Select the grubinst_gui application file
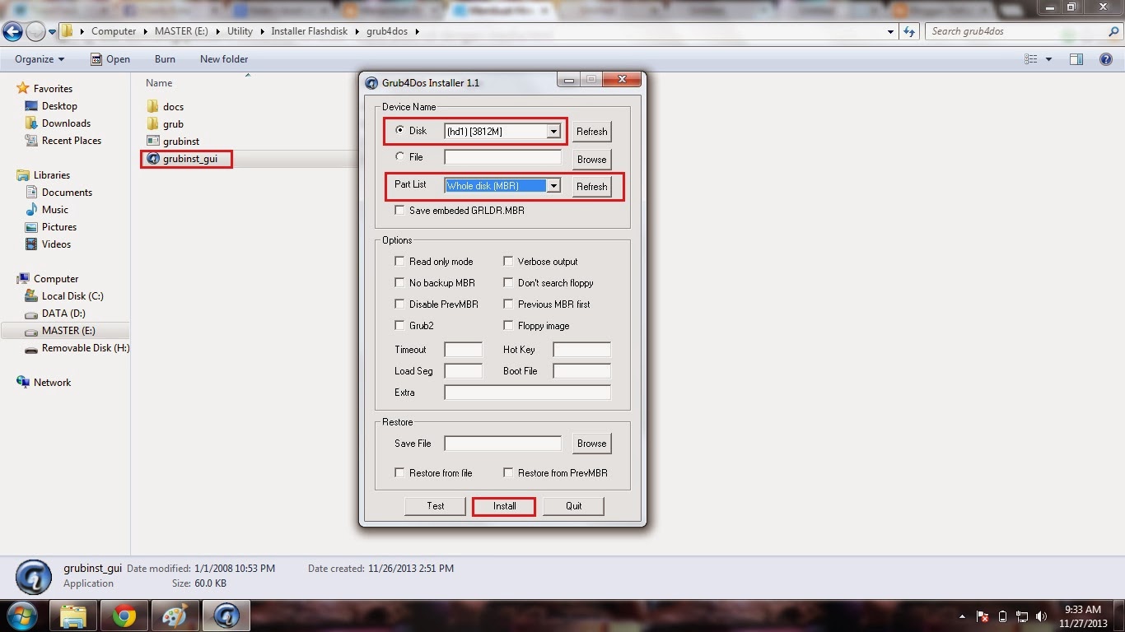This screenshot has height=632, width=1125. click(190, 159)
